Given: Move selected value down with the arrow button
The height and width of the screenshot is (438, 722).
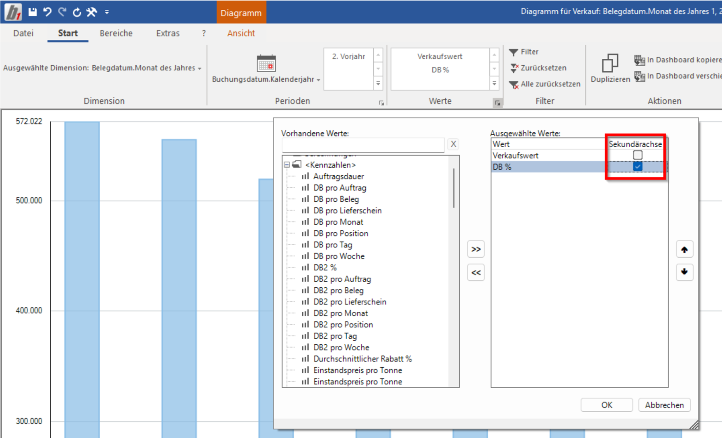Looking at the screenshot, I should click(684, 272).
